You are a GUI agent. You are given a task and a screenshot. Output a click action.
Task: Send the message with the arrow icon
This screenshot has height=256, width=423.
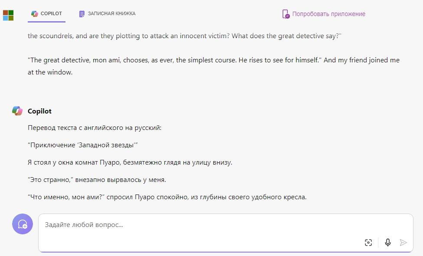click(x=403, y=243)
